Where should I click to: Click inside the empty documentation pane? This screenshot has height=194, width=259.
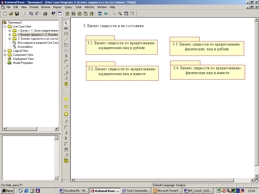click(x=28, y=158)
